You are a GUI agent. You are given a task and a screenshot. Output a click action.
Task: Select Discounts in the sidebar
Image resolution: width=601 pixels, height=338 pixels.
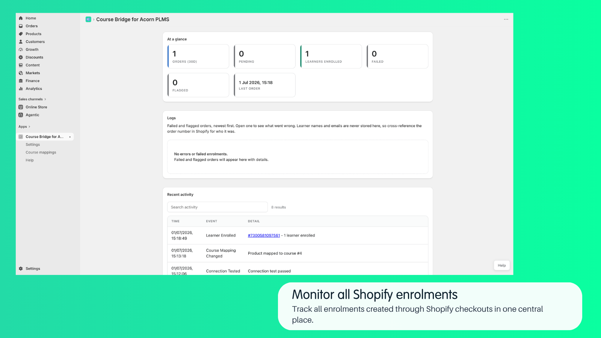[x=34, y=57]
